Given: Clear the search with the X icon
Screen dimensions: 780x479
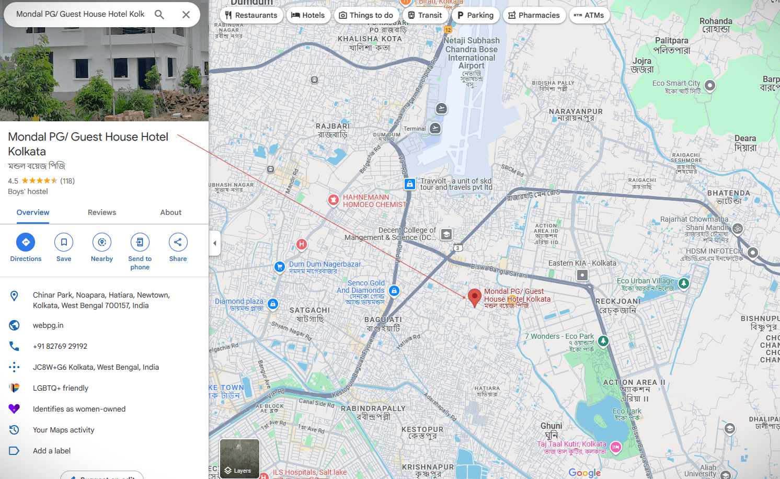Looking at the screenshot, I should point(186,15).
